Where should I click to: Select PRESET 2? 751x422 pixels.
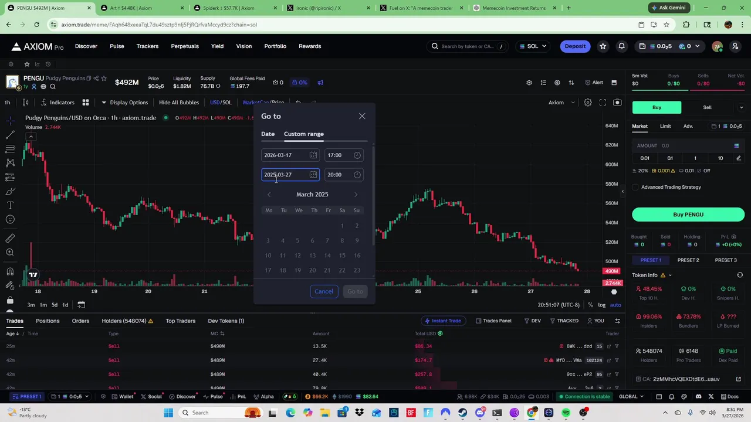pyautogui.click(x=688, y=260)
